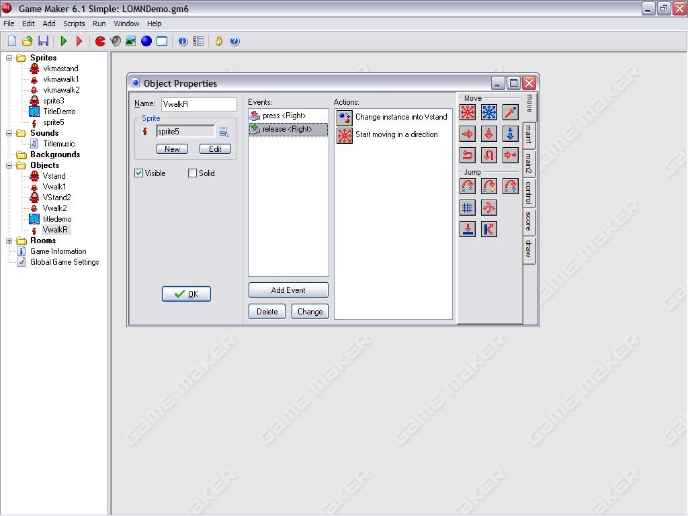Select Move to contact position action
Image resolution: width=688 pixels, height=516 pixels.
pyautogui.click(x=468, y=229)
